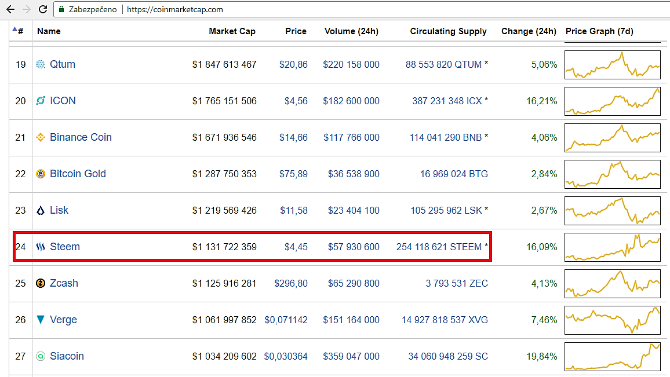670x377 pixels.
Task: Open the Qtum coin page link
Action: pyautogui.click(x=63, y=64)
